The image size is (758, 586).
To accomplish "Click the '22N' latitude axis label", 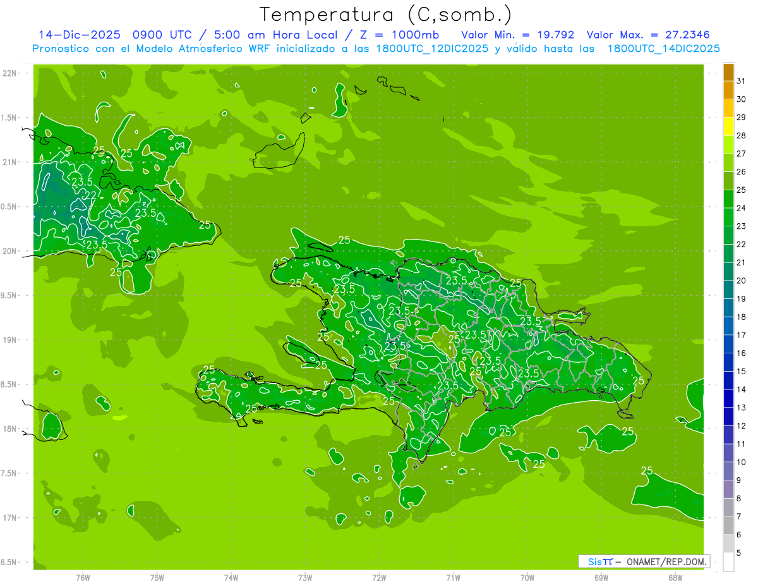I will tap(10, 73).
